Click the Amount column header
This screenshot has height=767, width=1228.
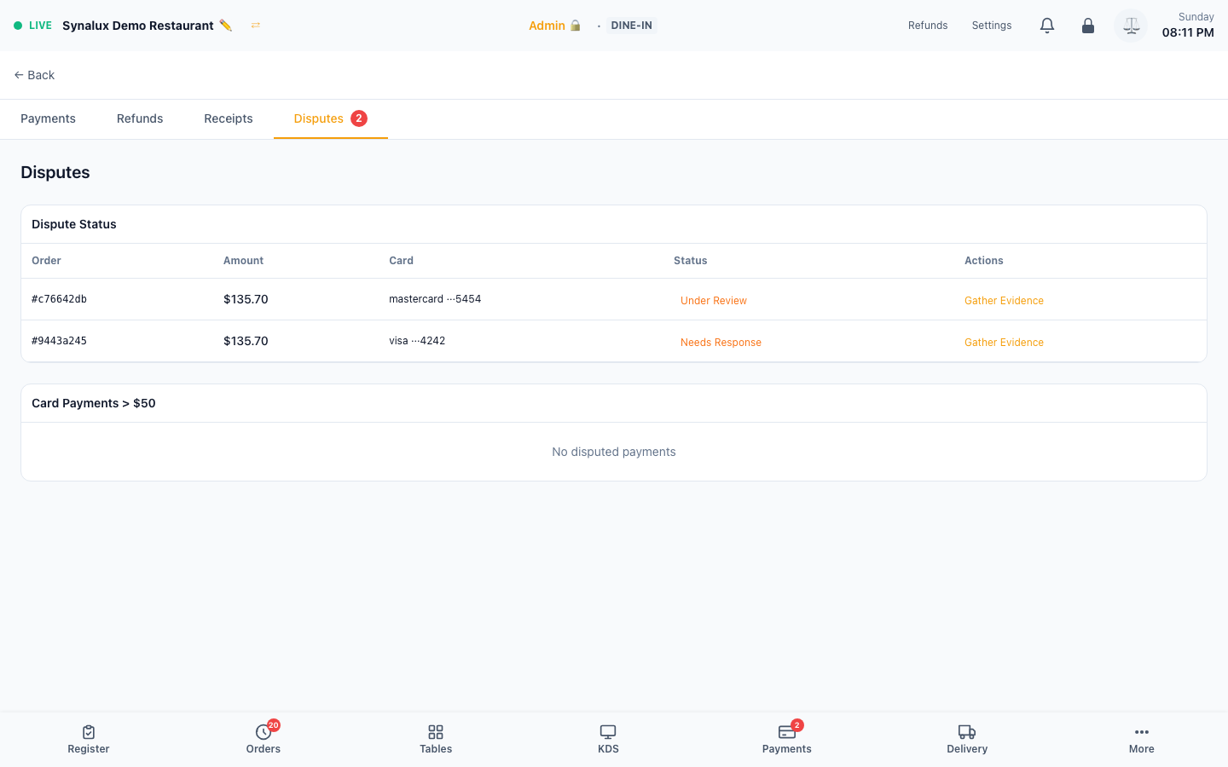pos(243,261)
